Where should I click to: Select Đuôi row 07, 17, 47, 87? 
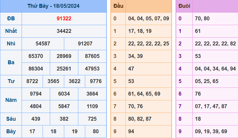[x=211, y=106]
